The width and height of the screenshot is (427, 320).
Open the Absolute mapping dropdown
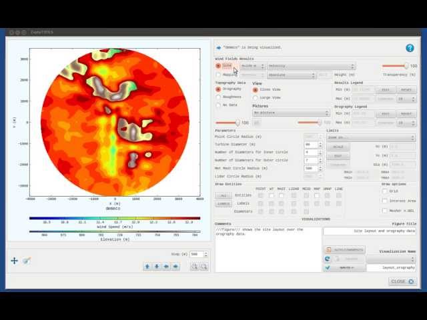(x=291, y=75)
